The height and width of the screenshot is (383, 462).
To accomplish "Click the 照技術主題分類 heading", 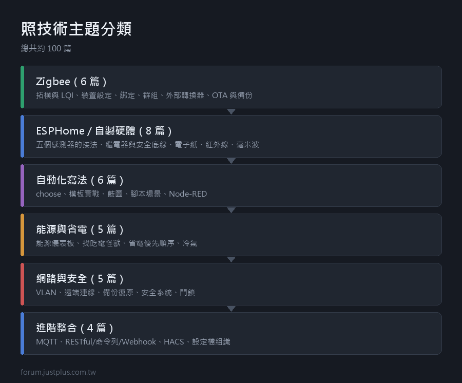I will point(76,29).
